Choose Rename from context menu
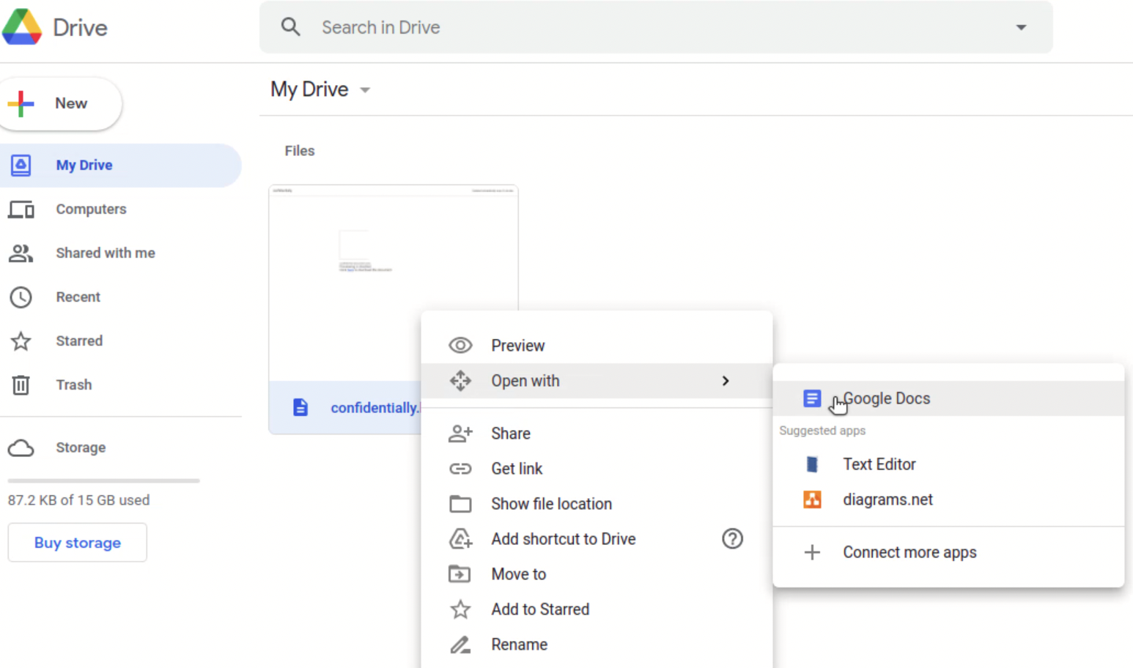This screenshot has width=1133, height=668. [597, 645]
